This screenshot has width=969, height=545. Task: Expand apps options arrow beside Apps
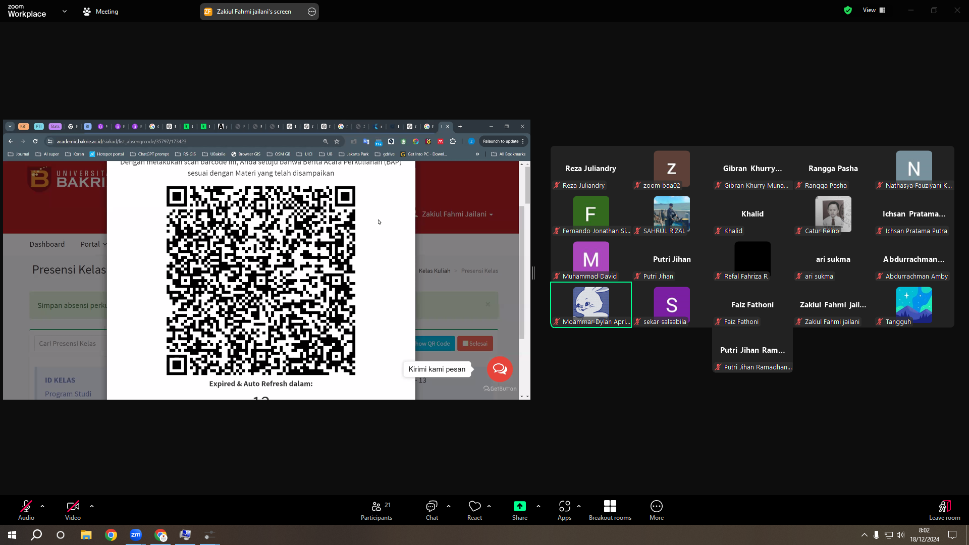point(579,506)
